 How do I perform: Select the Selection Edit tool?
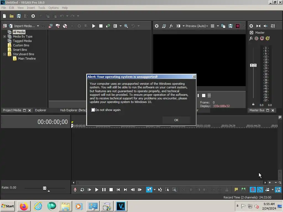coord(167,190)
